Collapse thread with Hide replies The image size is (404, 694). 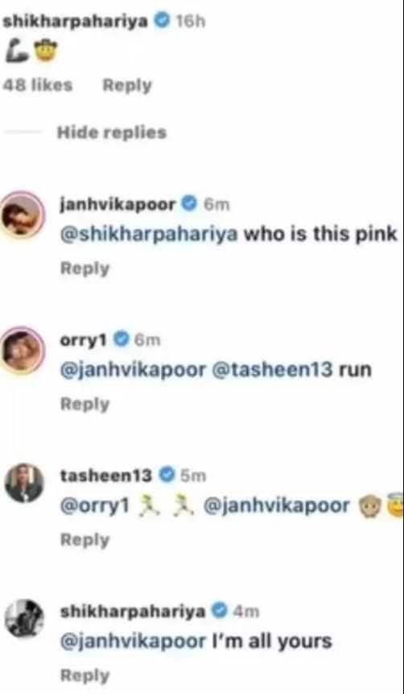tap(112, 132)
